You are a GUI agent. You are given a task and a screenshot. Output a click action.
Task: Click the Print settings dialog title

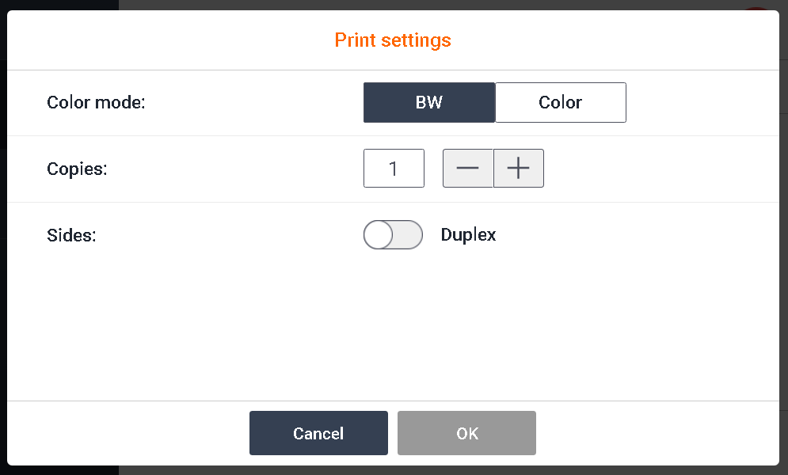(393, 40)
